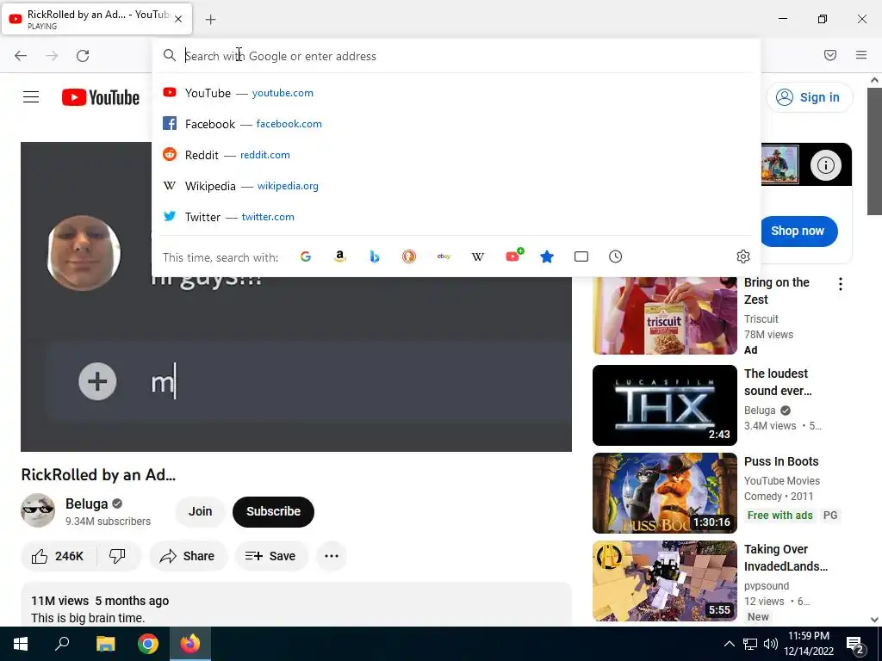This screenshot has height=661, width=882.
Task: Open the taskbar clock and date
Action: [x=809, y=644]
